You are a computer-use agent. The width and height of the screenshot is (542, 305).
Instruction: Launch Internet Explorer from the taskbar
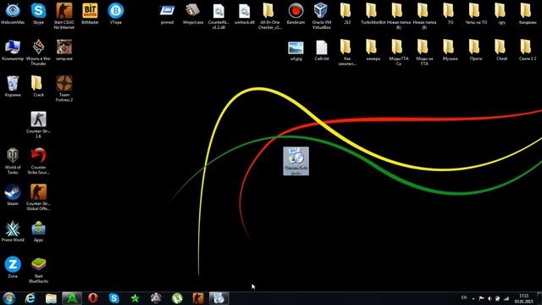30,298
